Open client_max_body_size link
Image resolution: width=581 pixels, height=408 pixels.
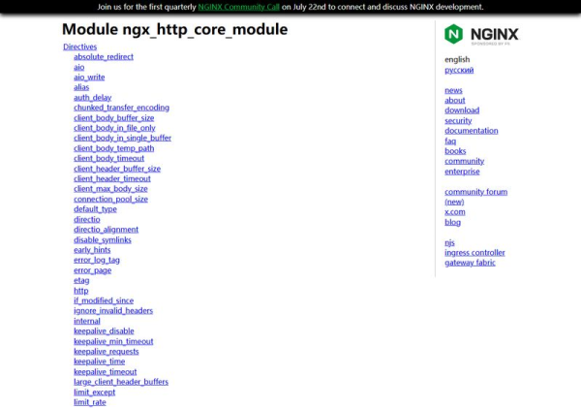[110, 189]
